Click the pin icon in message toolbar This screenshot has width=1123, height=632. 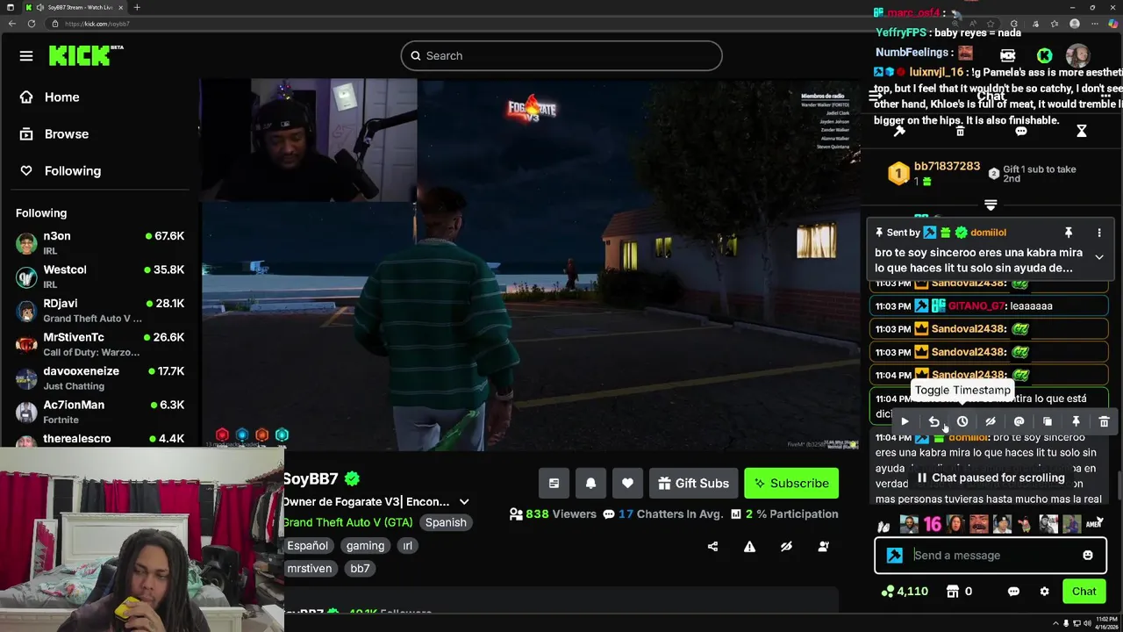click(1076, 422)
